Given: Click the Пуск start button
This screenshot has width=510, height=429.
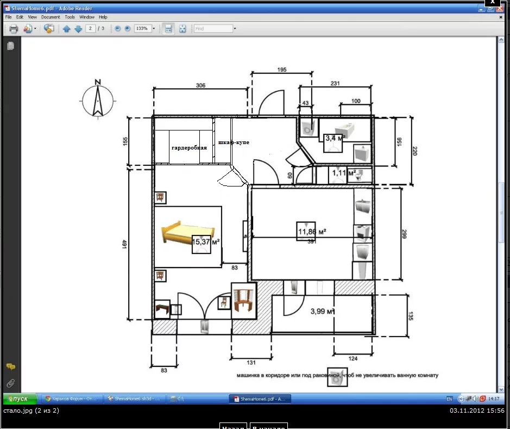Looking at the screenshot, I should tap(20, 399).
